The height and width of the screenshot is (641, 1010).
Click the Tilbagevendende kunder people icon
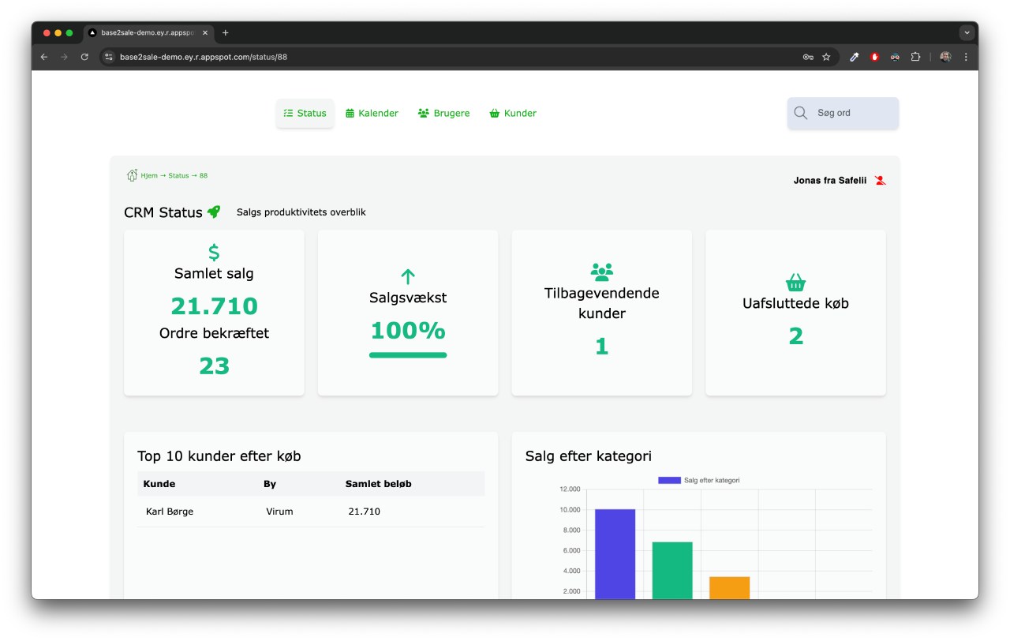coord(601,272)
